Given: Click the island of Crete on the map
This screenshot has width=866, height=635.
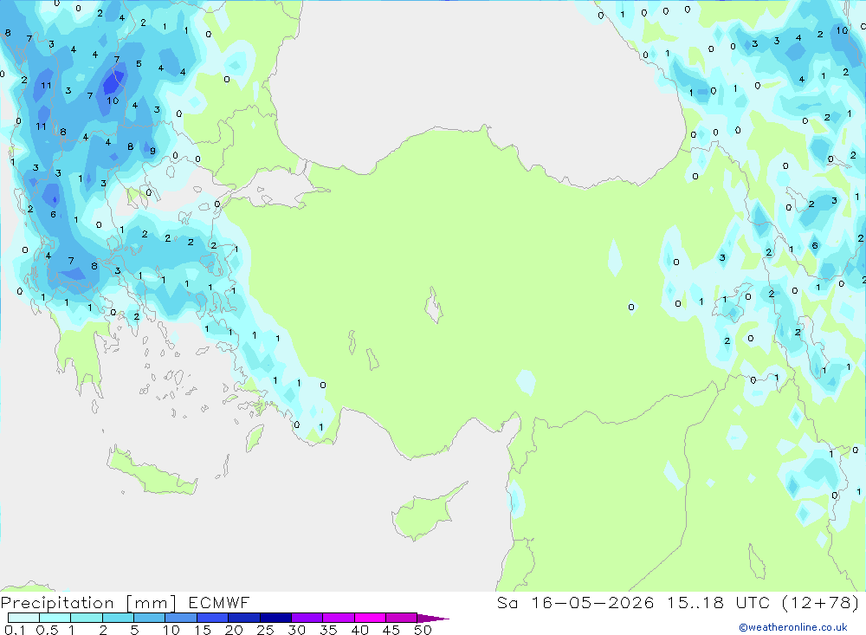Looking at the screenshot, I should (x=150, y=474).
